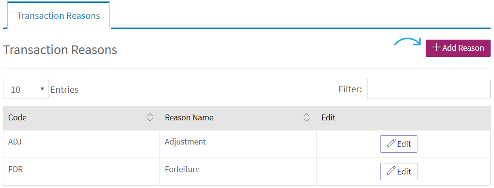
Task: Edit the Forfeiture reason
Action: [398, 172]
